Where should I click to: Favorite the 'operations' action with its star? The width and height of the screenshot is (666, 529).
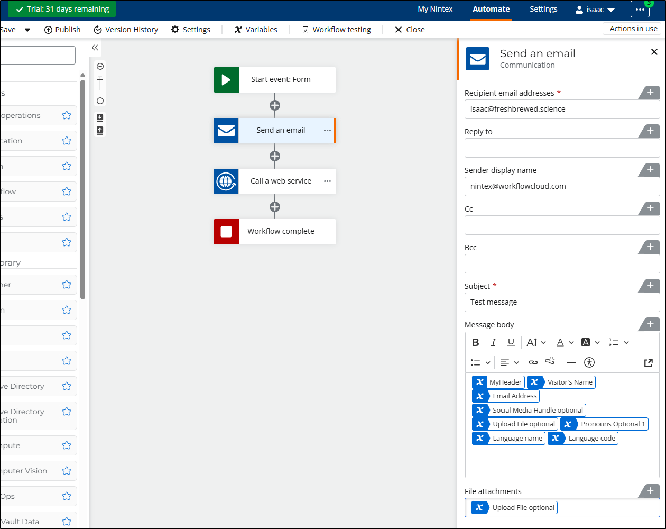coord(67,115)
